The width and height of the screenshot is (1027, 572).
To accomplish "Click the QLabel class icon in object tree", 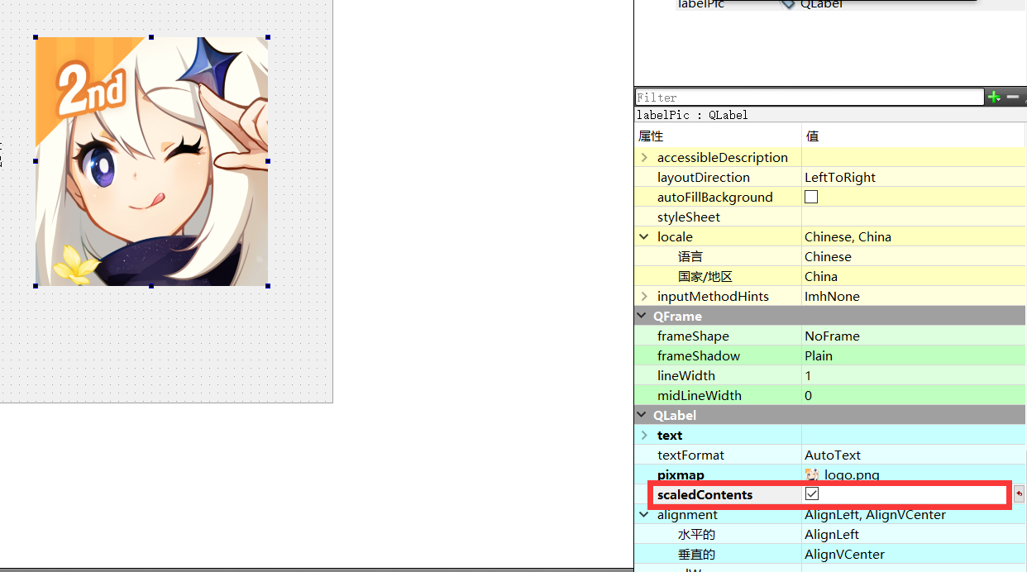I will coord(789,4).
